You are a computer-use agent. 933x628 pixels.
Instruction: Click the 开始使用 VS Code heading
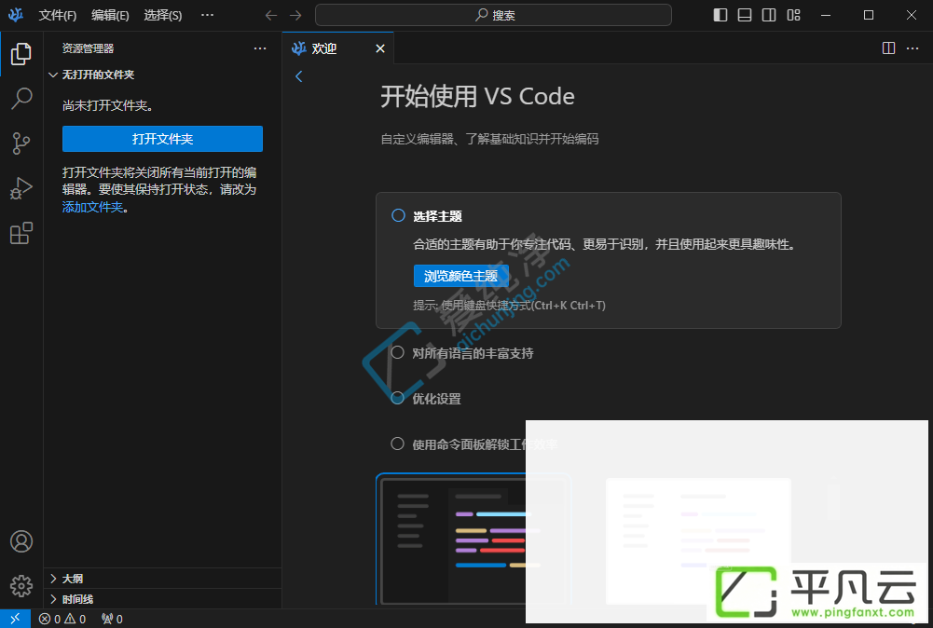[x=478, y=96]
